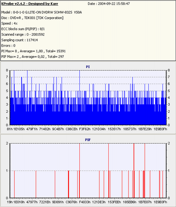Click the 1B7E07h axis label in PIF chart
176x207 pixels.
(145, 202)
